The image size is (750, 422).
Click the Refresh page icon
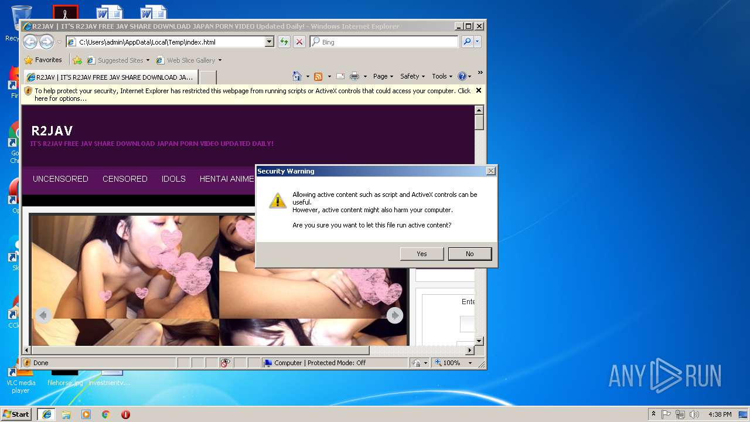coord(284,42)
